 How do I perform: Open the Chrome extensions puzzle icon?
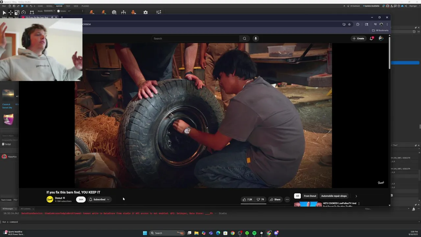358,24
